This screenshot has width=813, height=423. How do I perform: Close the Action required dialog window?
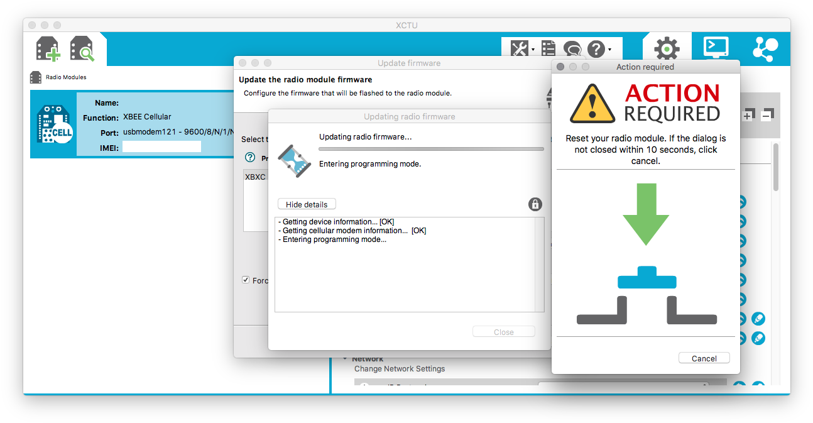560,67
